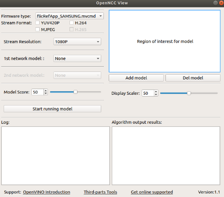Increase Display Scaler with up arrow
The width and height of the screenshot is (224, 197).
(x=156, y=92)
